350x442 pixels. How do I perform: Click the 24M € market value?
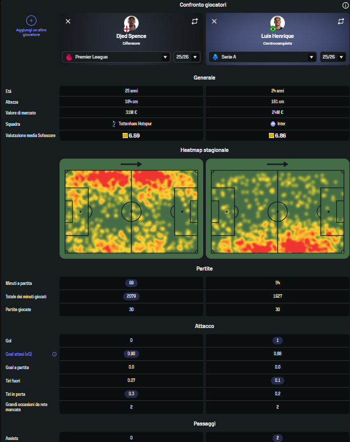point(278,112)
